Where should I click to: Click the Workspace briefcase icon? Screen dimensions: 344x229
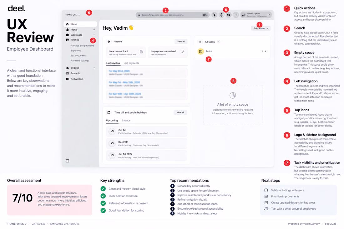[67, 35]
